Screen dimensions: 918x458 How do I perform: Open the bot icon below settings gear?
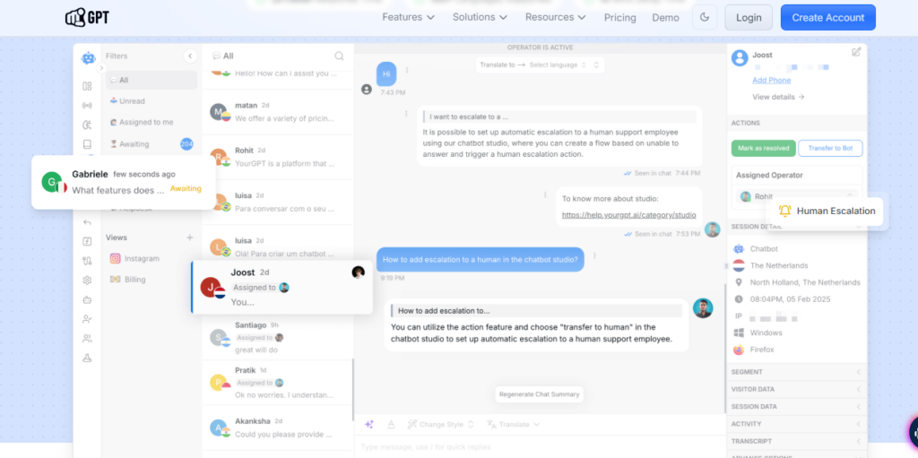tap(87, 299)
